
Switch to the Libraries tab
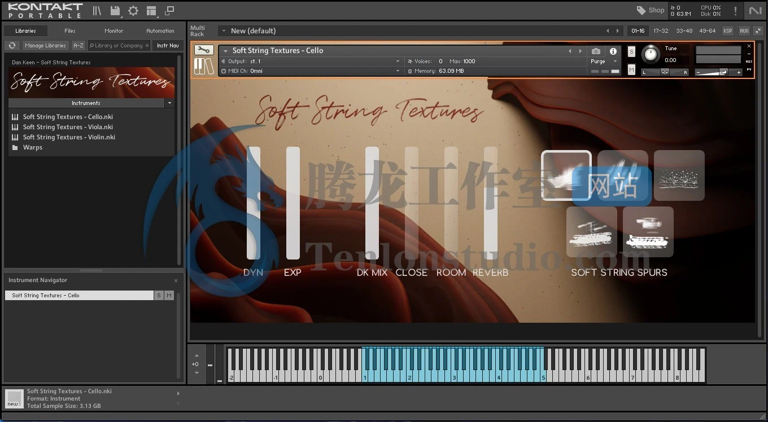tap(25, 31)
